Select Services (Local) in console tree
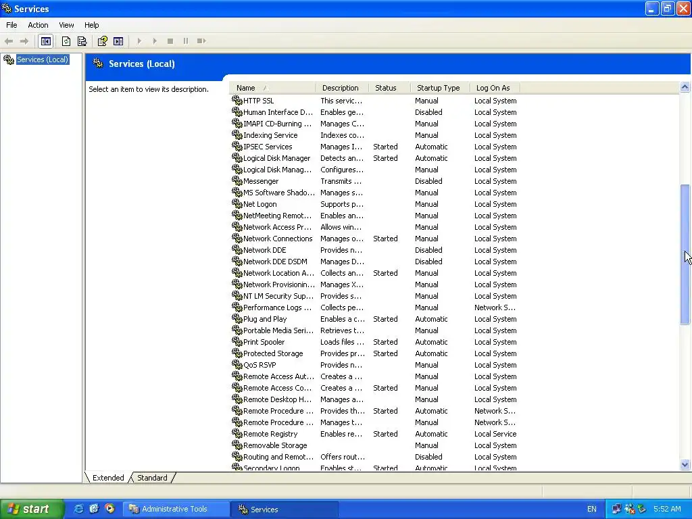 click(43, 59)
